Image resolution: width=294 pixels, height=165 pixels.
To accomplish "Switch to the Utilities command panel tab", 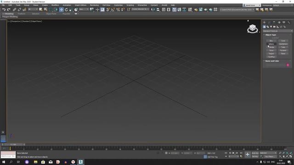I will tap(289, 22).
